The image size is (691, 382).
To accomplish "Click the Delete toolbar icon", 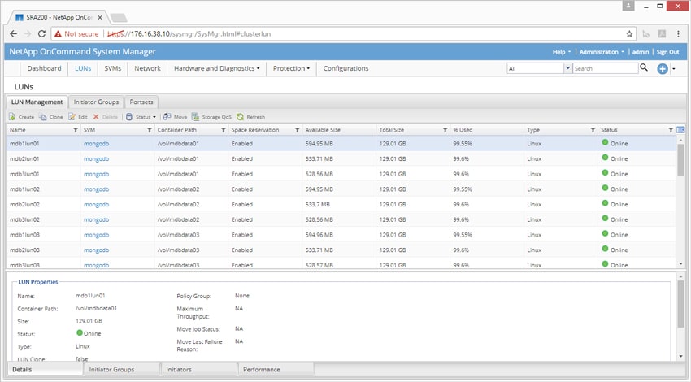I will pyautogui.click(x=96, y=117).
